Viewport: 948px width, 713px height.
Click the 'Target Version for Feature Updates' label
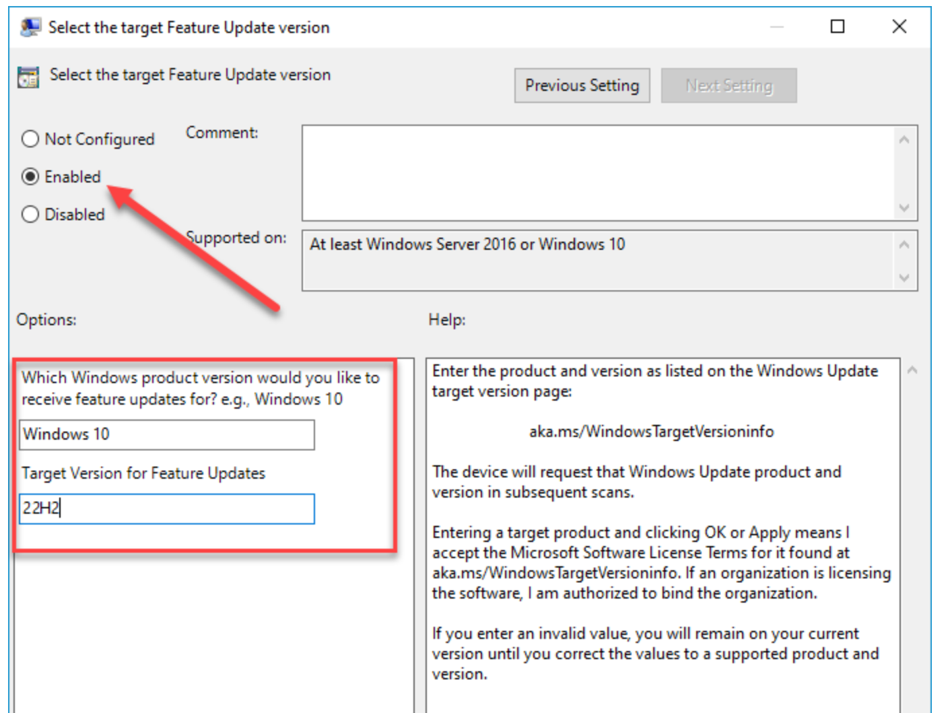pyautogui.click(x=143, y=473)
